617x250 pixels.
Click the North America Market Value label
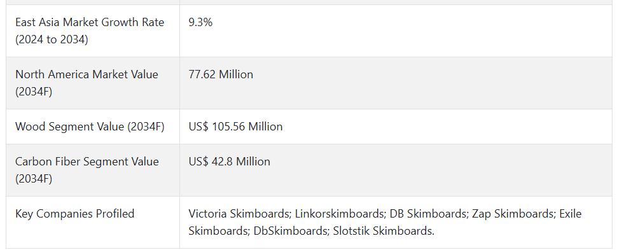[87, 83]
